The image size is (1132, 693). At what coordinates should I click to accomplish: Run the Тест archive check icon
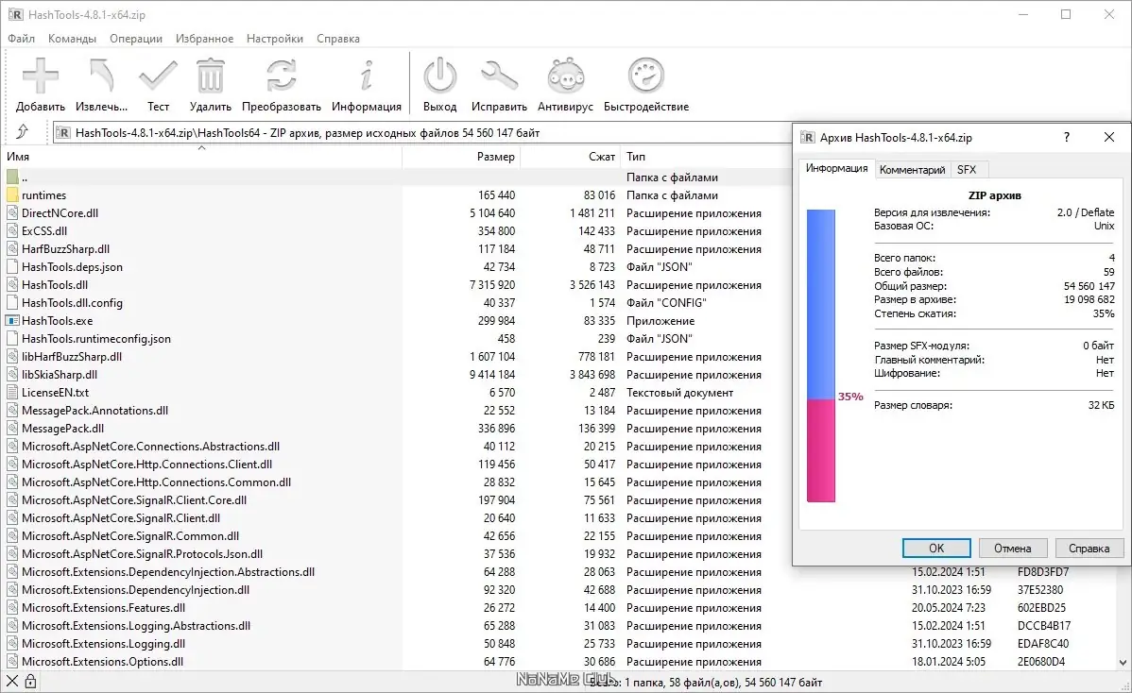click(x=158, y=76)
